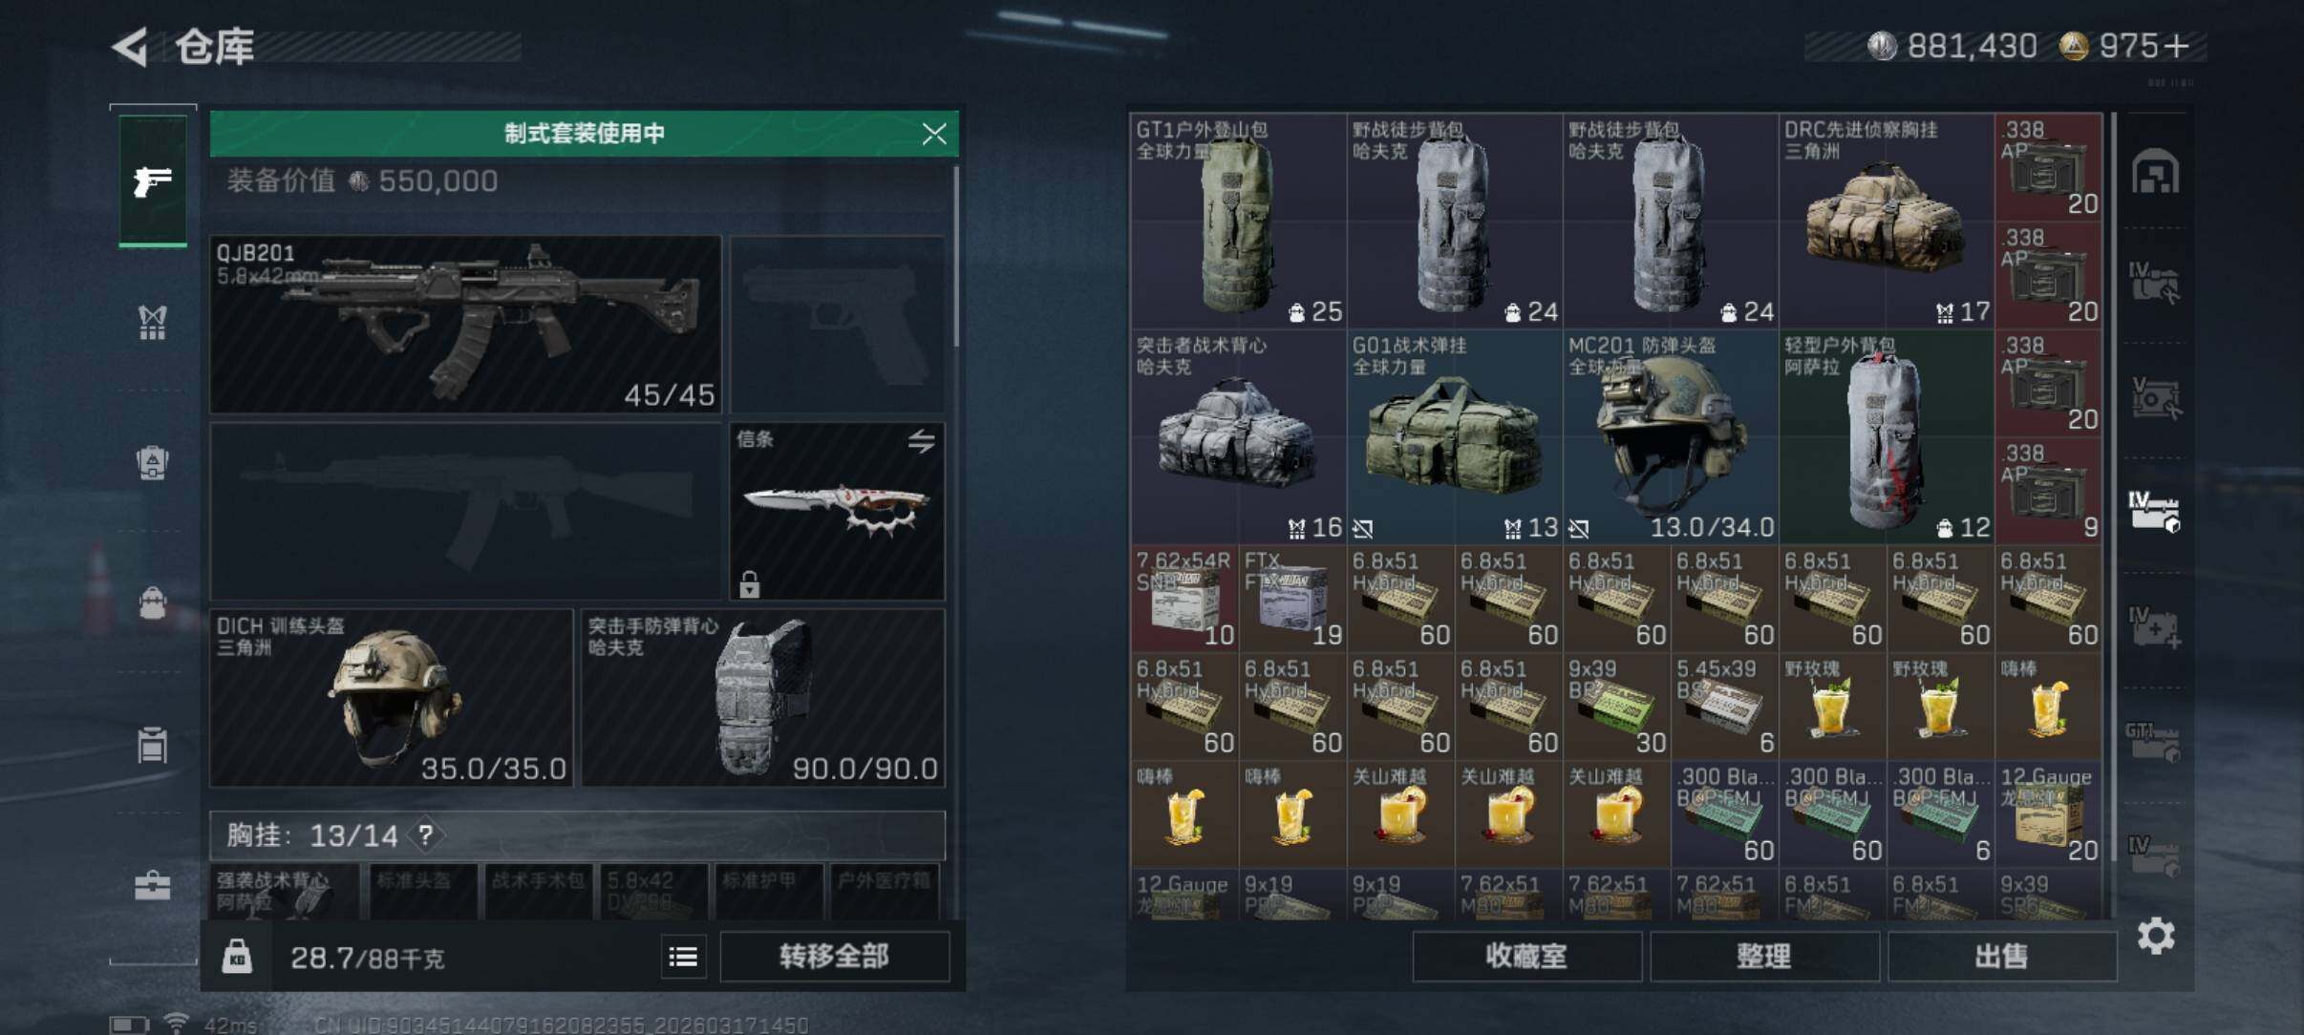Toggle the swap arrows on 信条 knife
The image size is (2304, 1035).
click(922, 441)
